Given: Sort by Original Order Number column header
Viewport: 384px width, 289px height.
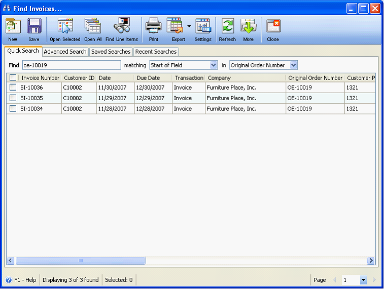Looking at the screenshot, I should click(315, 77).
